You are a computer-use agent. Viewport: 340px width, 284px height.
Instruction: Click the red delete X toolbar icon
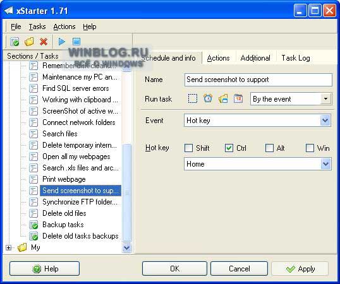click(x=44, y=42)
